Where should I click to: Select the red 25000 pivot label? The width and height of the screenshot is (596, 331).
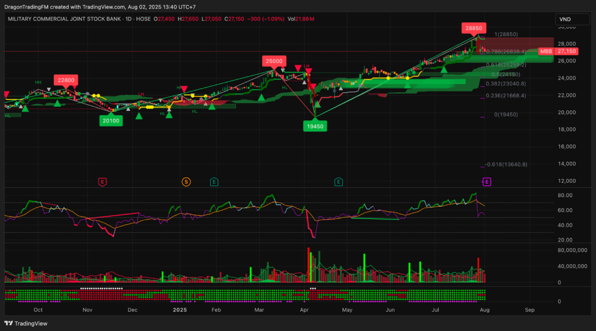tap(274, 61)
